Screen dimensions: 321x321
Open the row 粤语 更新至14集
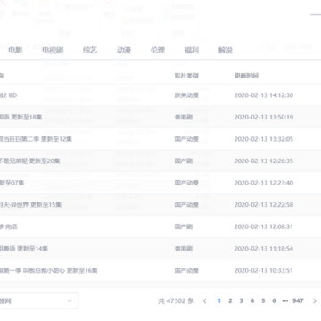click(x=160, y=249)
